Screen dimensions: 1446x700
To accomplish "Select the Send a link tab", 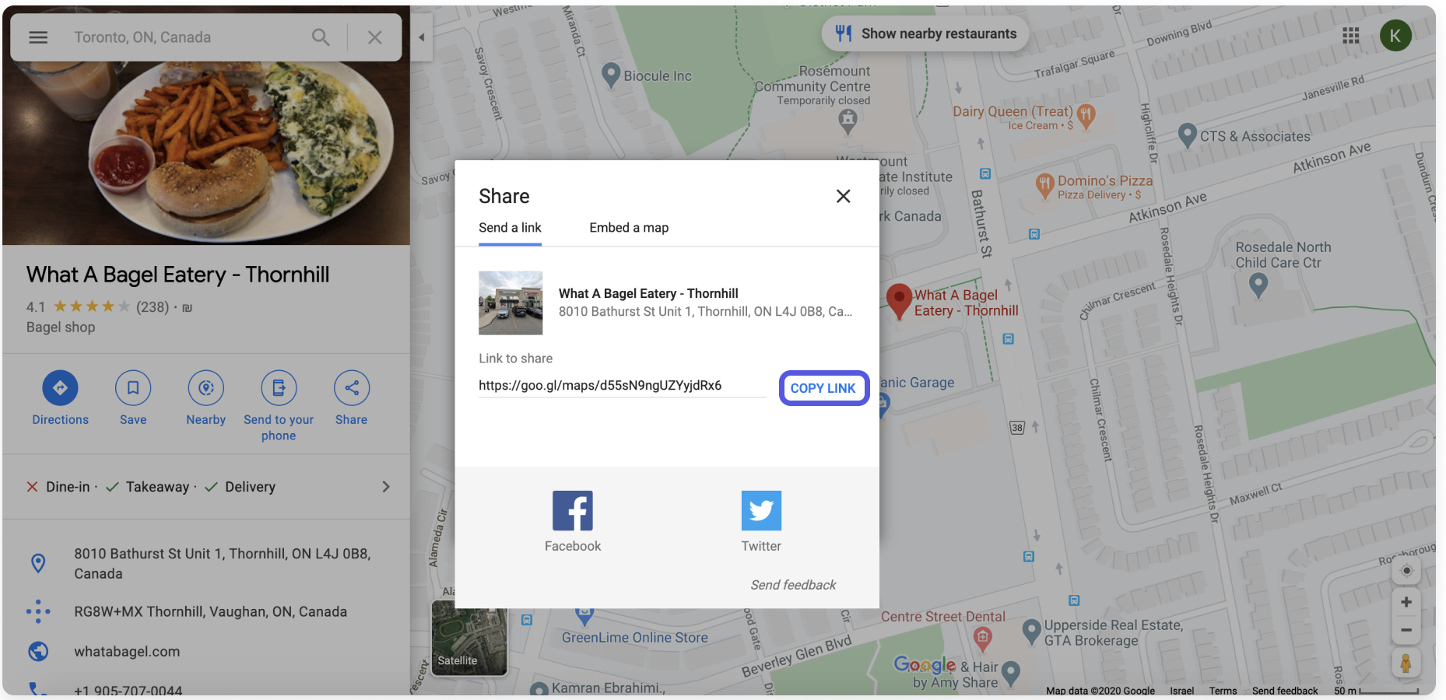I will [510, 228].
